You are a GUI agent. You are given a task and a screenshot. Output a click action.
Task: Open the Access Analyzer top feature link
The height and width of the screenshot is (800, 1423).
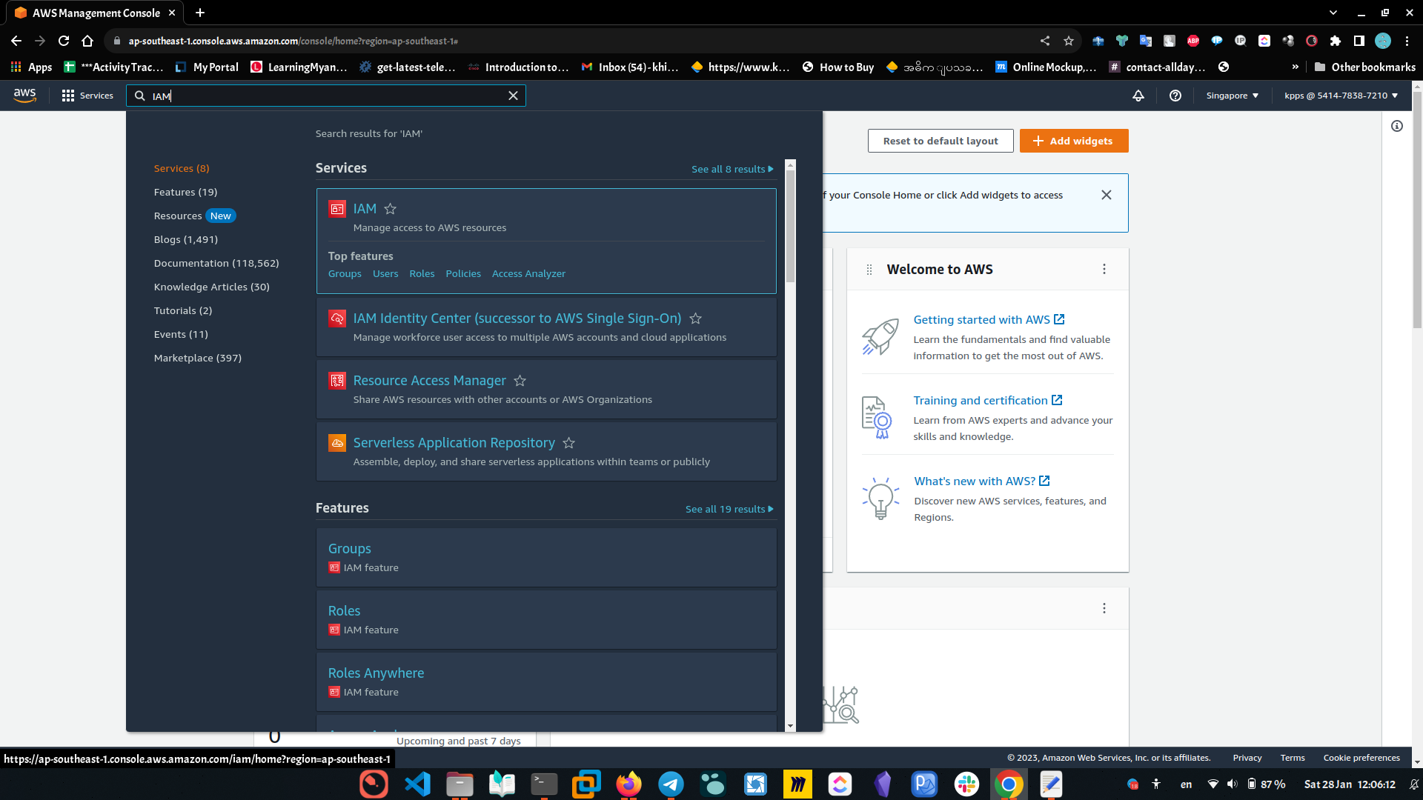click(x=528, y=274)
